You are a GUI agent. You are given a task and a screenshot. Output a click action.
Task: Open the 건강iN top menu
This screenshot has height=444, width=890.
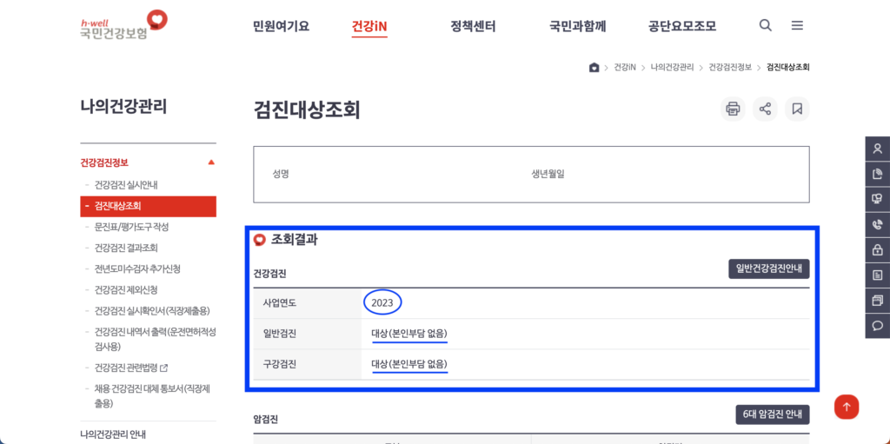pos(369,26)
